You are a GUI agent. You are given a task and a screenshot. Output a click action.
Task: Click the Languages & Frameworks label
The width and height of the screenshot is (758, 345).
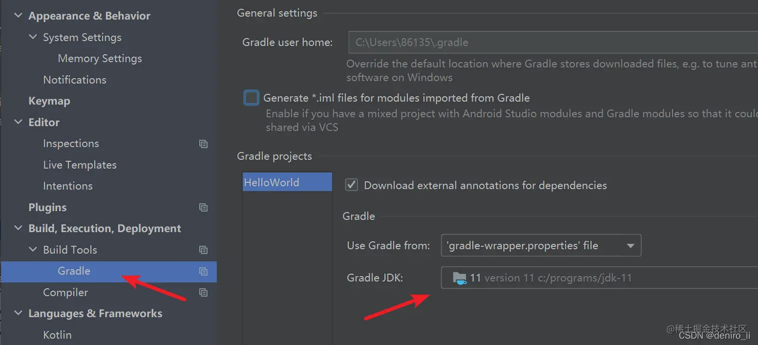[x=95, y=314]
